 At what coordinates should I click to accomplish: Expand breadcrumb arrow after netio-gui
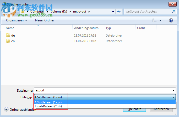pos(89,11)
